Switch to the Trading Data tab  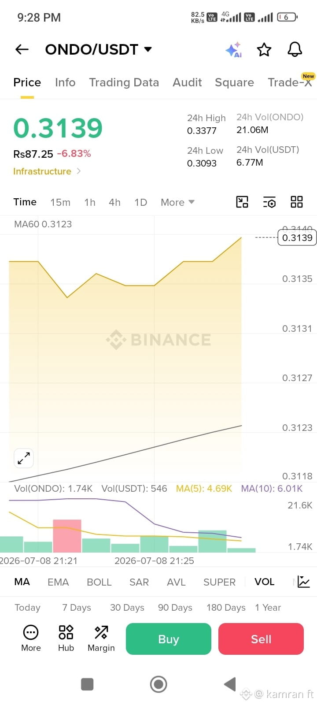124,82
